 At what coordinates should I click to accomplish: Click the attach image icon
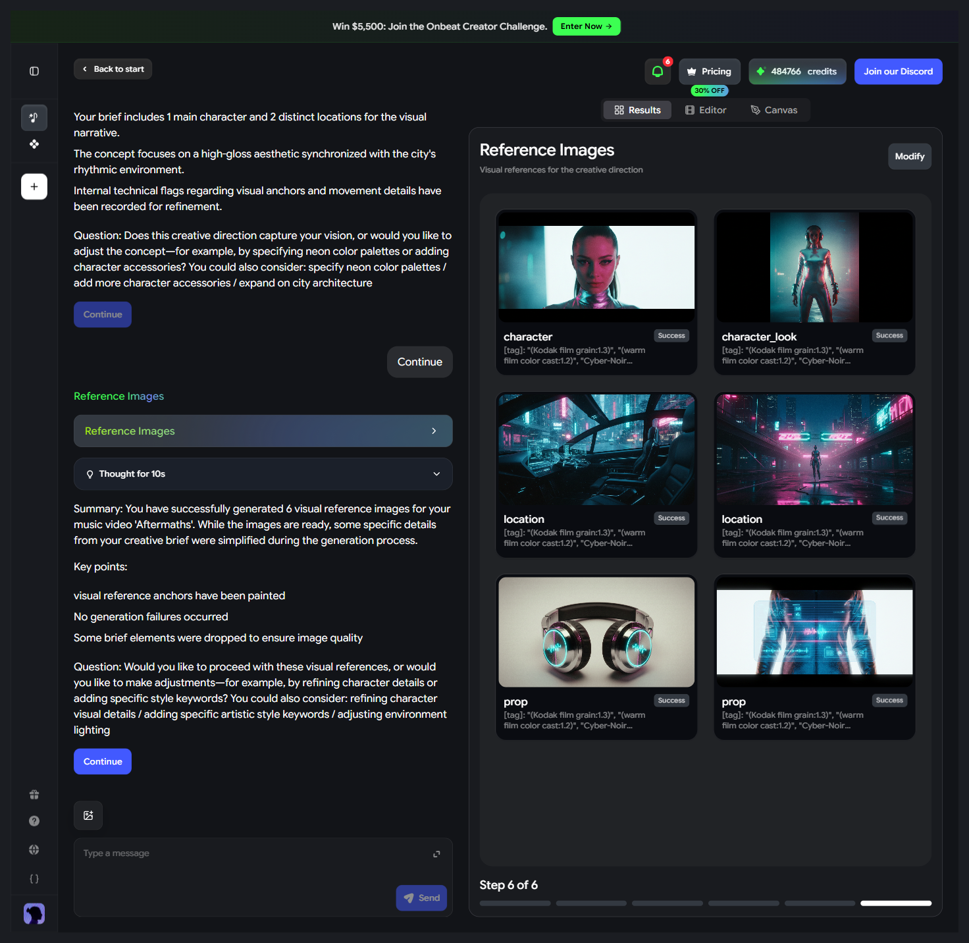tap(88, 815)
